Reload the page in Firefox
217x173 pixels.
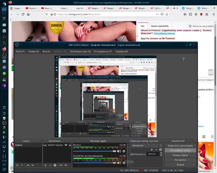(23, 14)
